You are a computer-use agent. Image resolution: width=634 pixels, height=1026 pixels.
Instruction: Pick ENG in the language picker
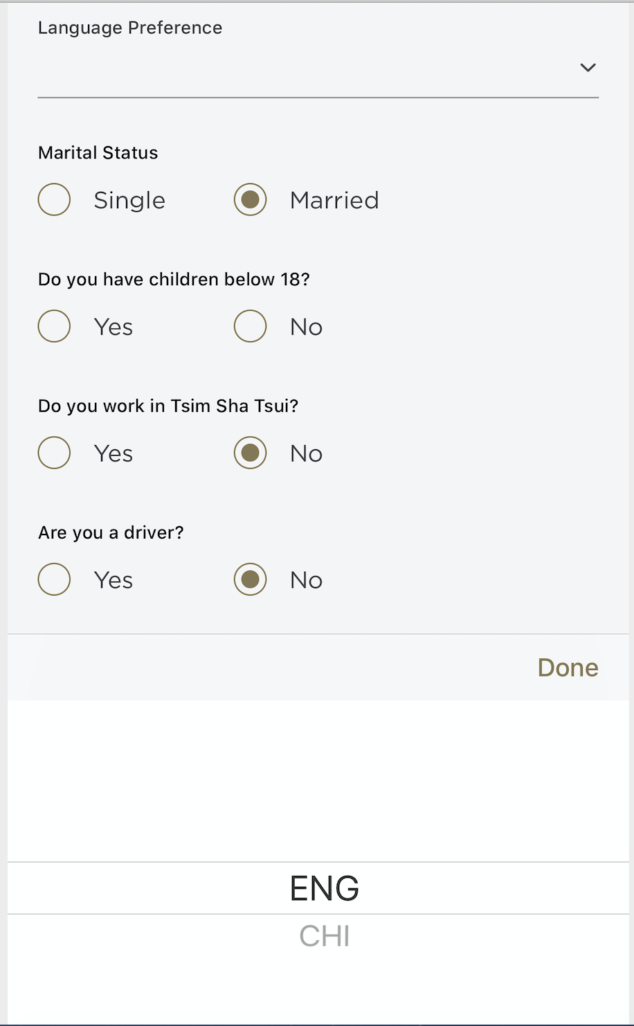[x=324, y=888]
